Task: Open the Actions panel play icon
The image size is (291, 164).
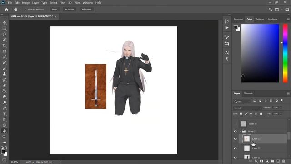Action: coord(227,28)
